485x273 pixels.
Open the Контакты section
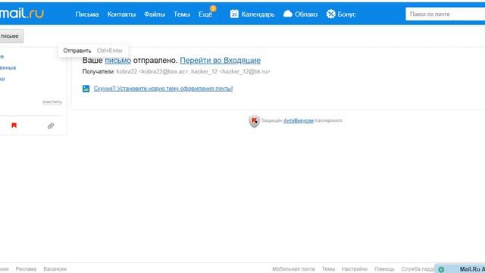pyautogui.click(x=121, y=14)
